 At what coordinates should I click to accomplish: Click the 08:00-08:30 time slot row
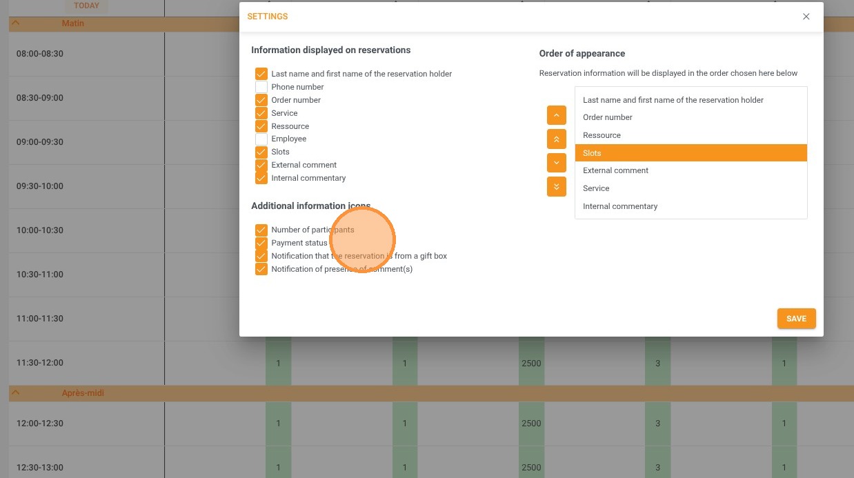[x=86, y=54]
